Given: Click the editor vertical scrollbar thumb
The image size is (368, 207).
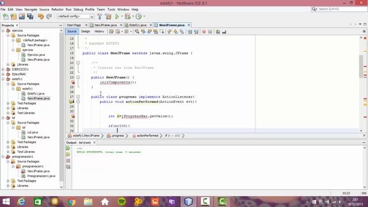Looking at the screenshot, I should coord(361,67).
